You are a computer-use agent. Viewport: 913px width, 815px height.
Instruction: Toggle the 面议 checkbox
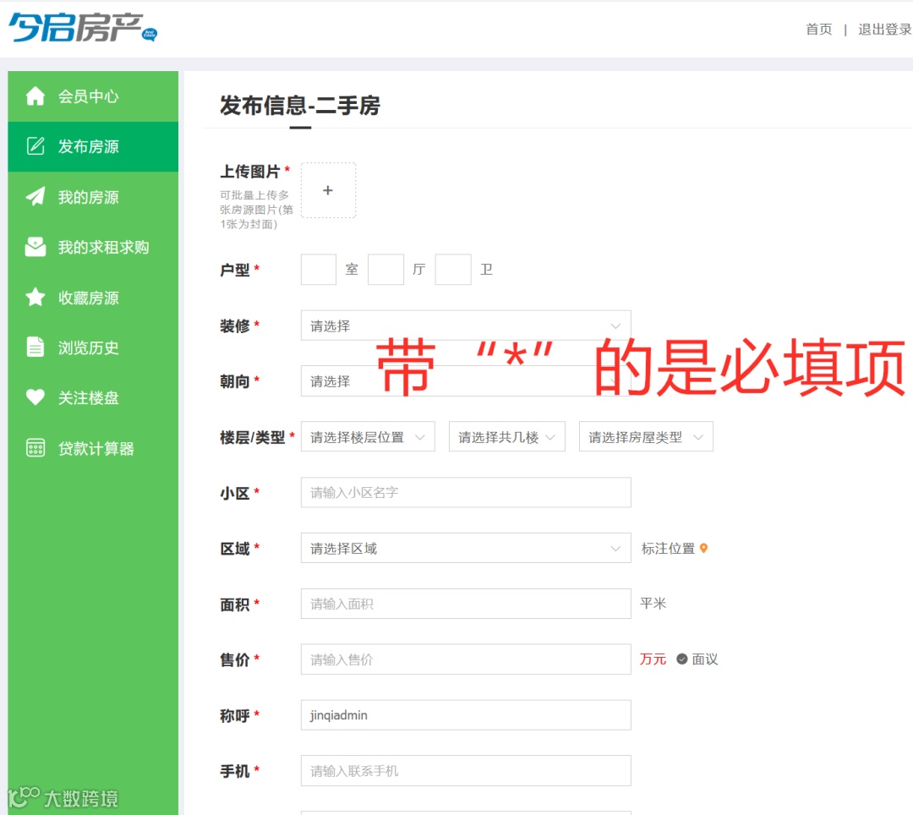click(x=682, y=659)
